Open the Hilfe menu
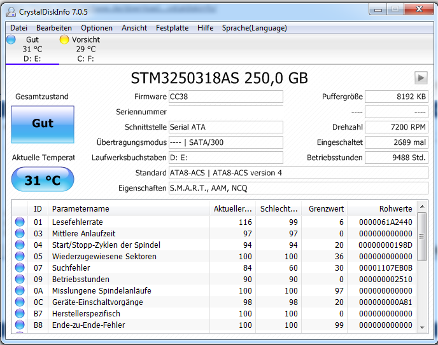This screenshot has height=345, width=438. [205, 28]
